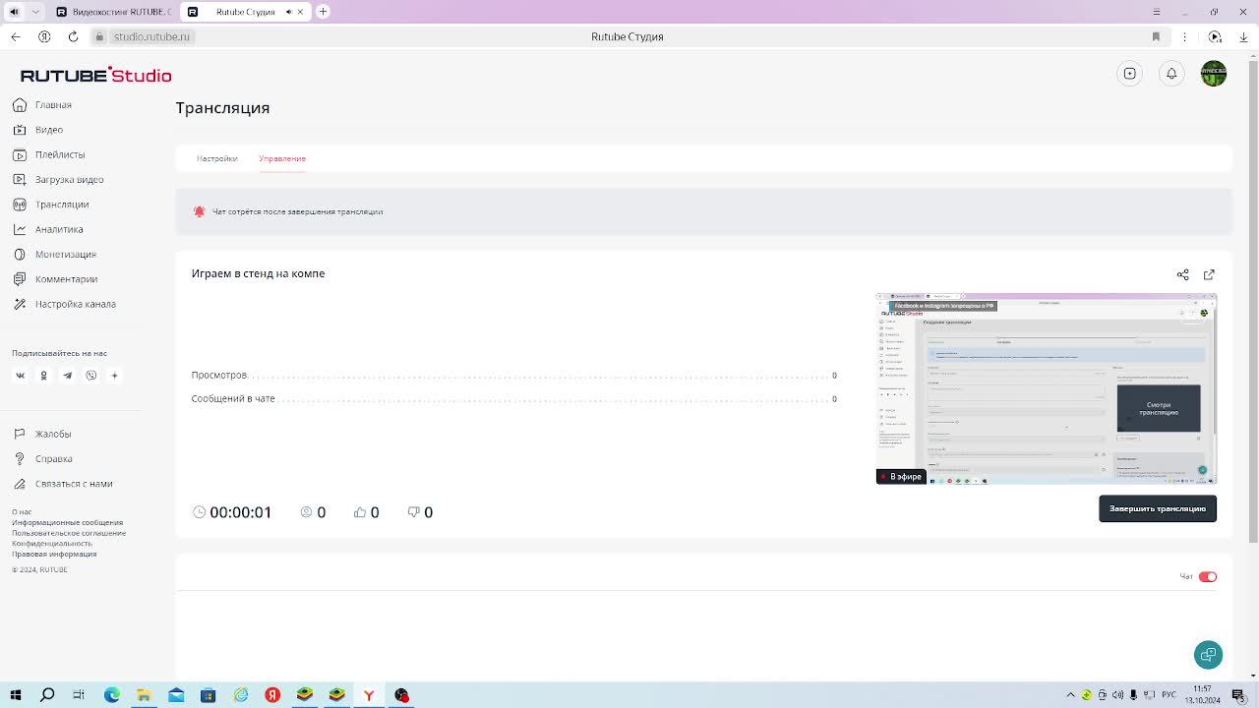The image size is (1259, 708).
Task: Open Microsoft Edge from taskbar
Action: [x=112, y=695]
